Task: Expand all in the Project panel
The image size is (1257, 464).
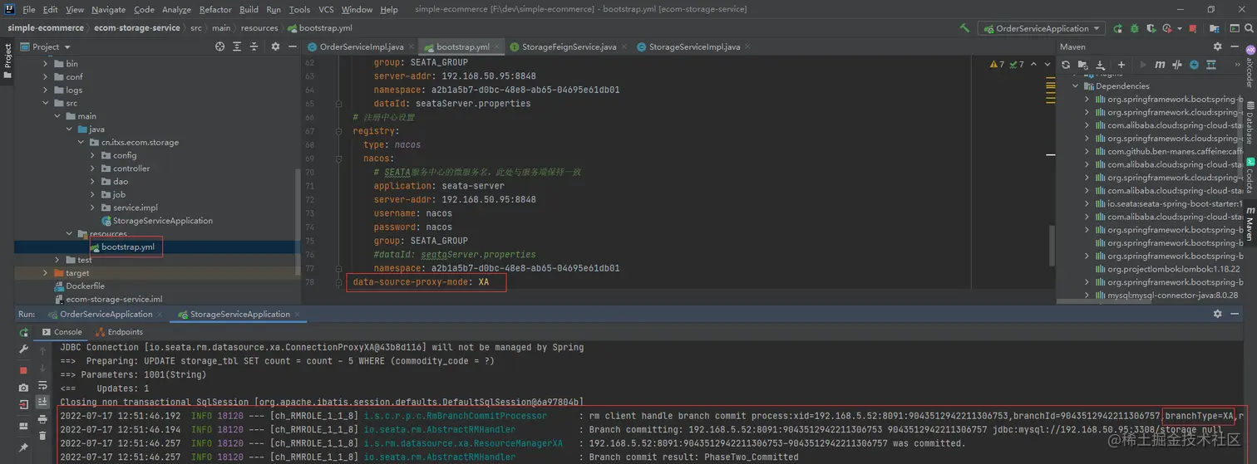Action: point(239,46)
